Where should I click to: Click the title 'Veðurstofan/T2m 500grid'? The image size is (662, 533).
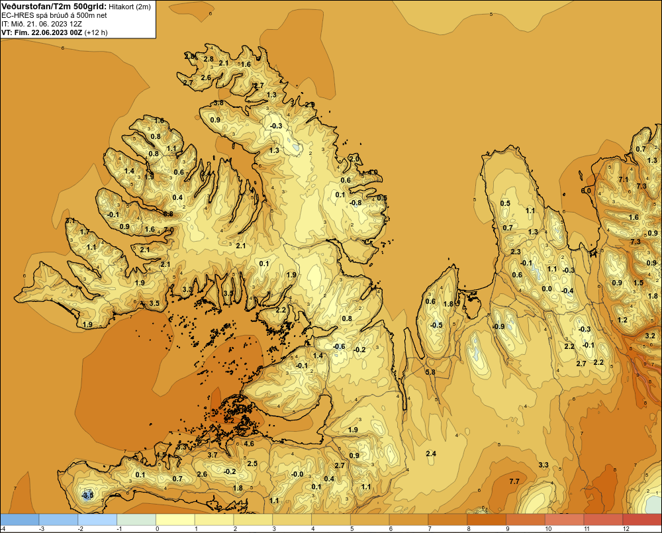[54, 6]
